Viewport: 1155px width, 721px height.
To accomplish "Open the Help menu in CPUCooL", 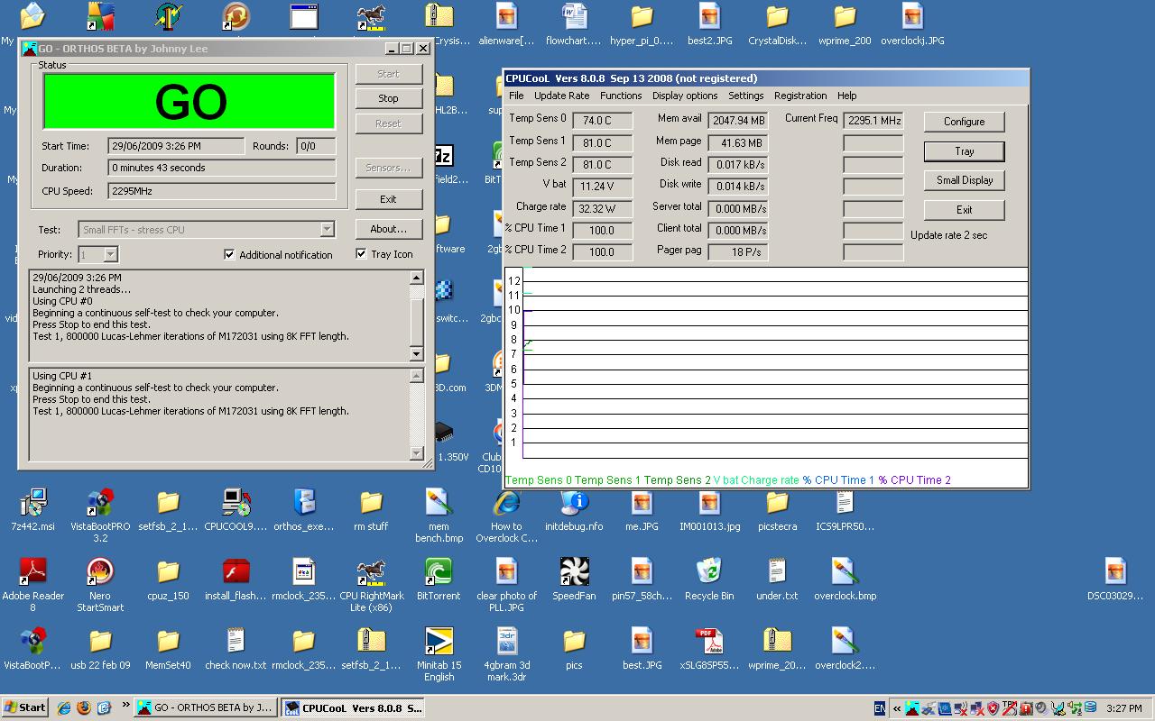I will click(x=846, y=96).
